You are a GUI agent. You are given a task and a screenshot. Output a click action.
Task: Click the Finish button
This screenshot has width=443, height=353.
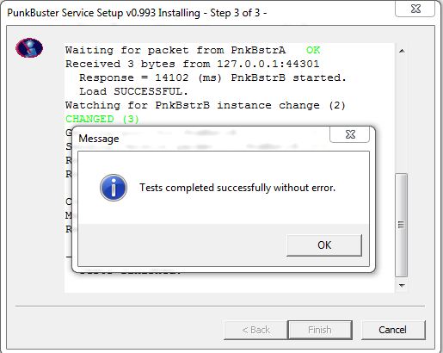coord(320,330)
